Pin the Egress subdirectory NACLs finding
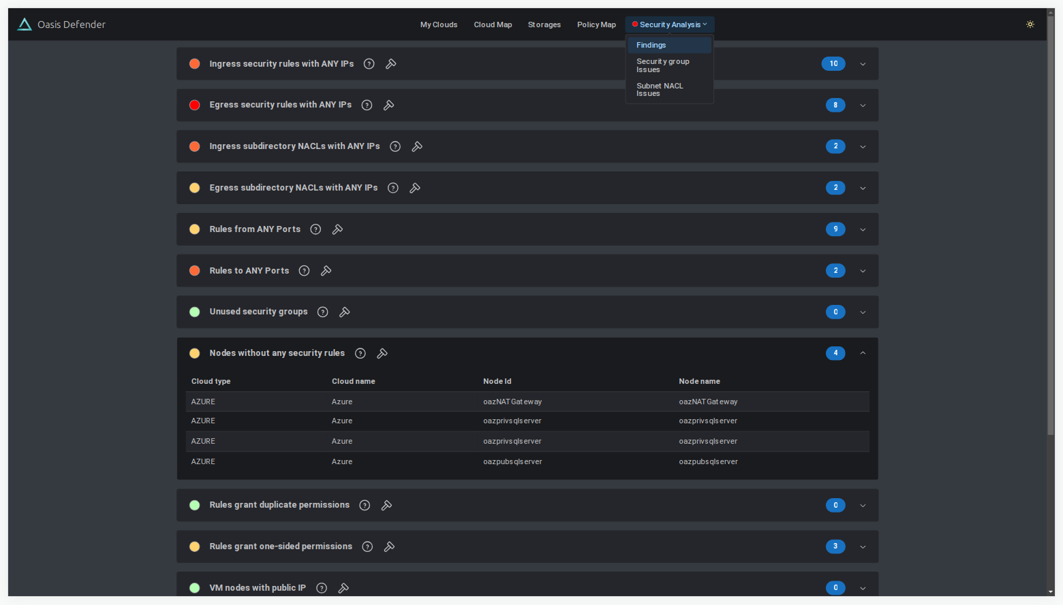This screenshot has width=1063, height=605. click(x=415, y=188)
